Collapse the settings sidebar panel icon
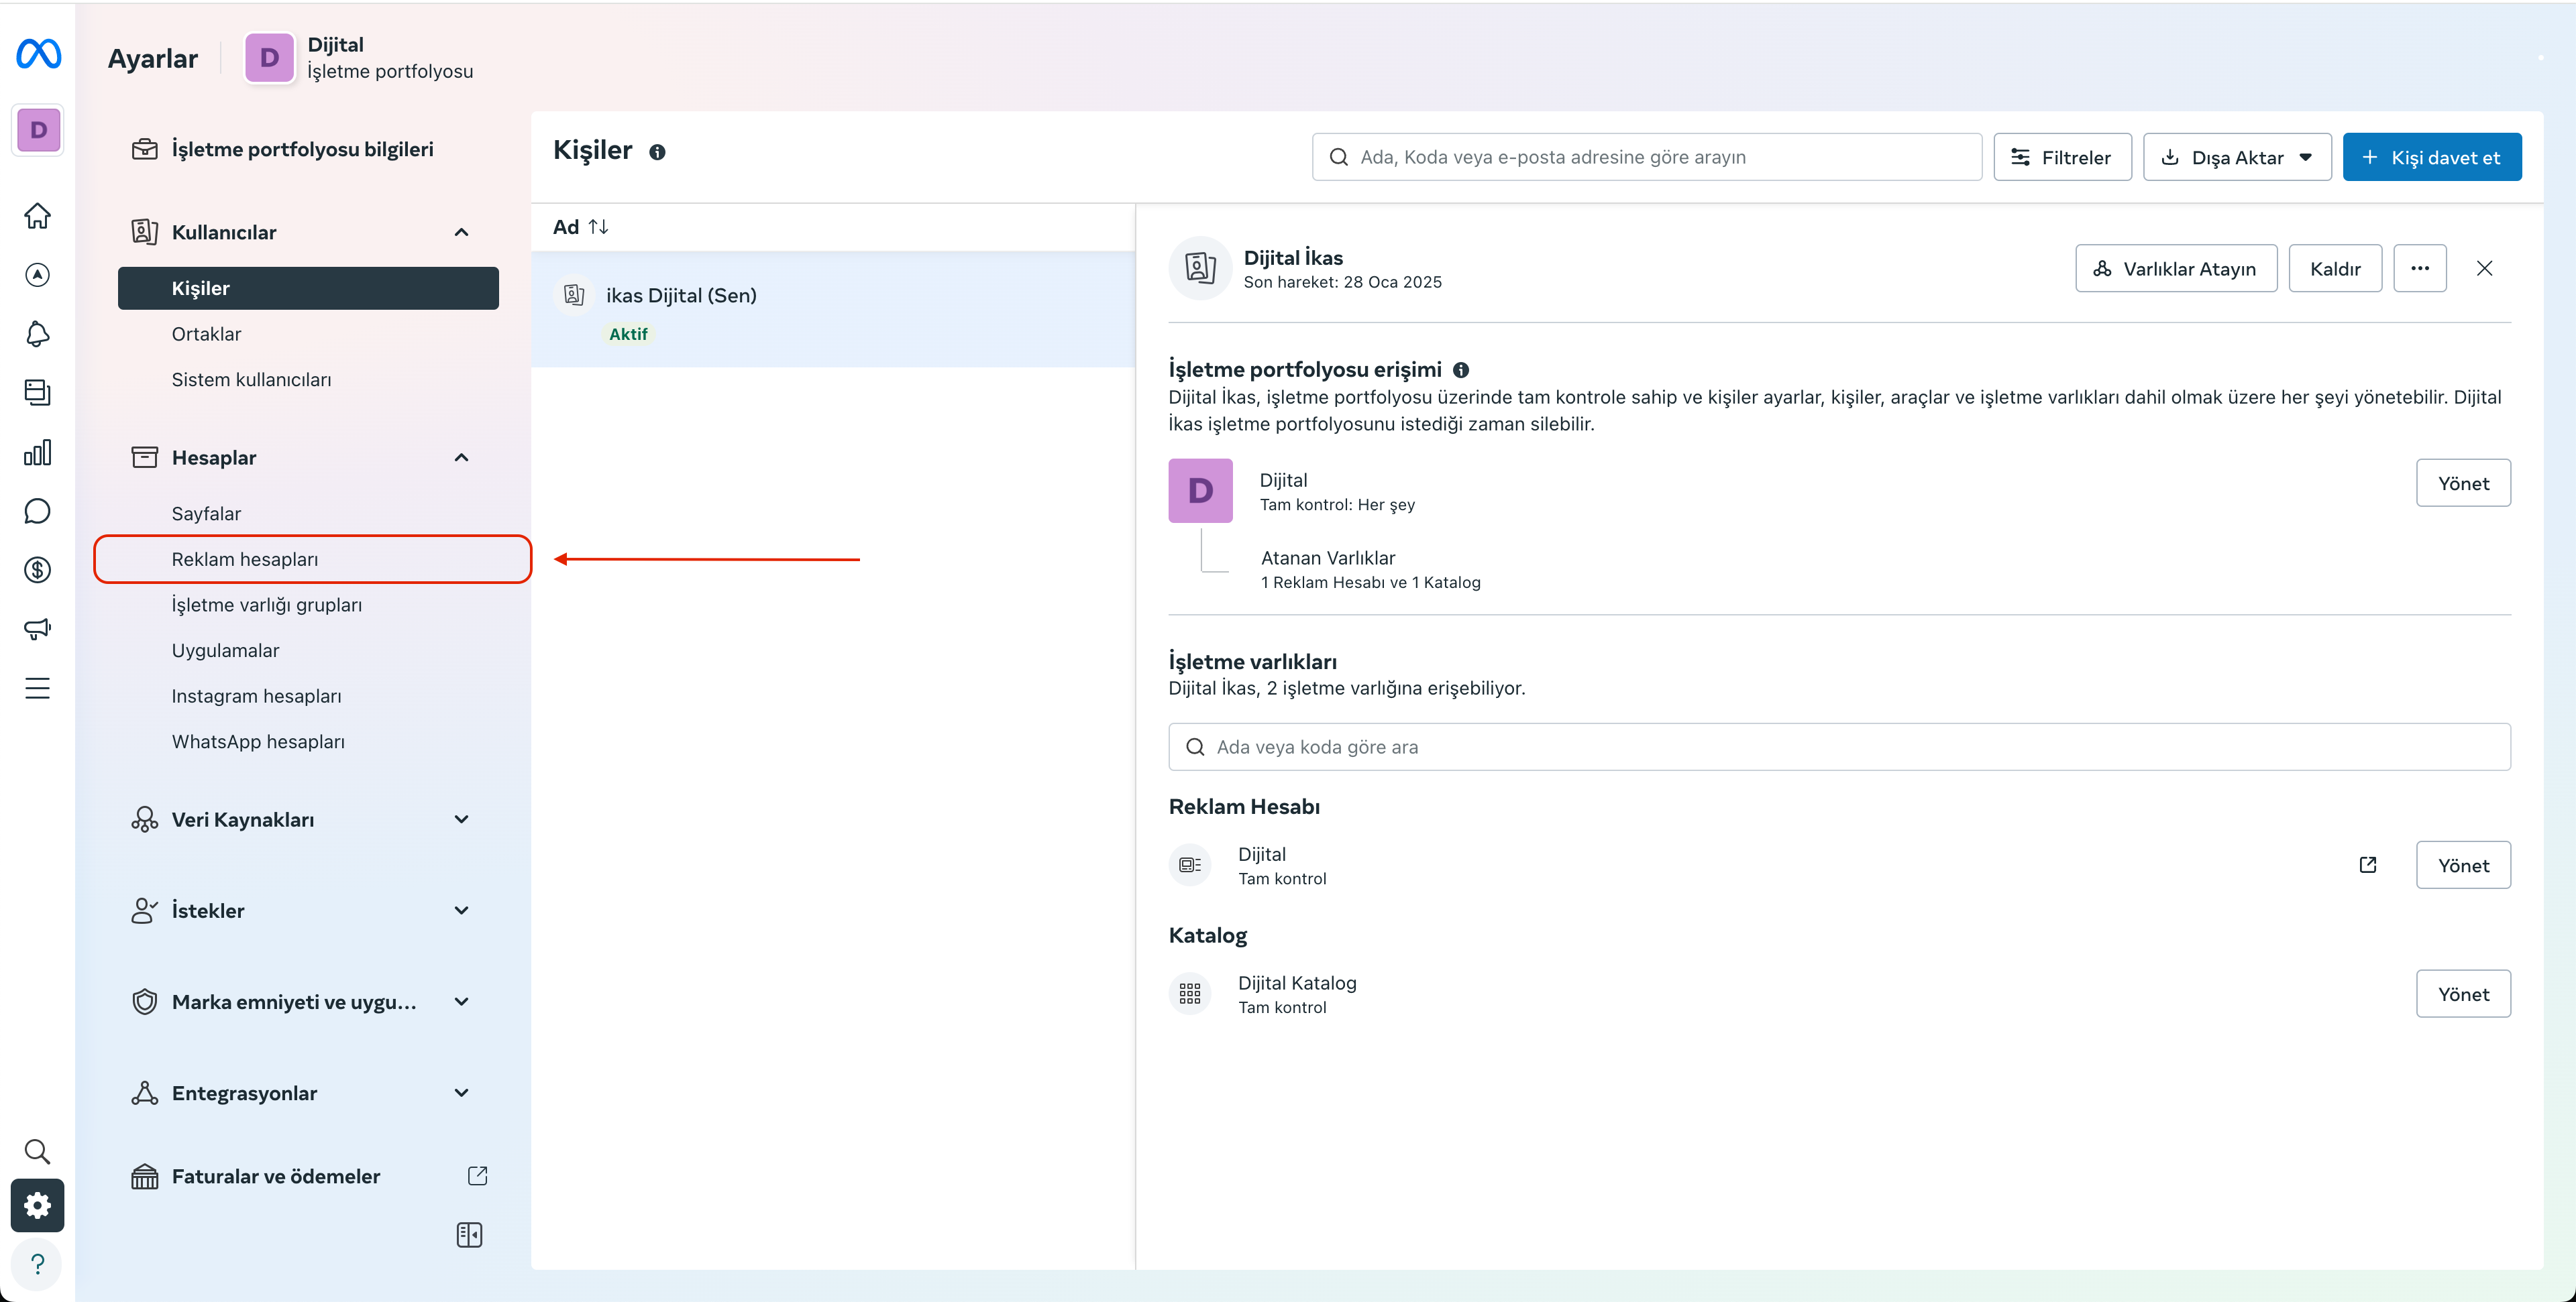This screenshot has width=2576, height=1302. click(469, 1235)
